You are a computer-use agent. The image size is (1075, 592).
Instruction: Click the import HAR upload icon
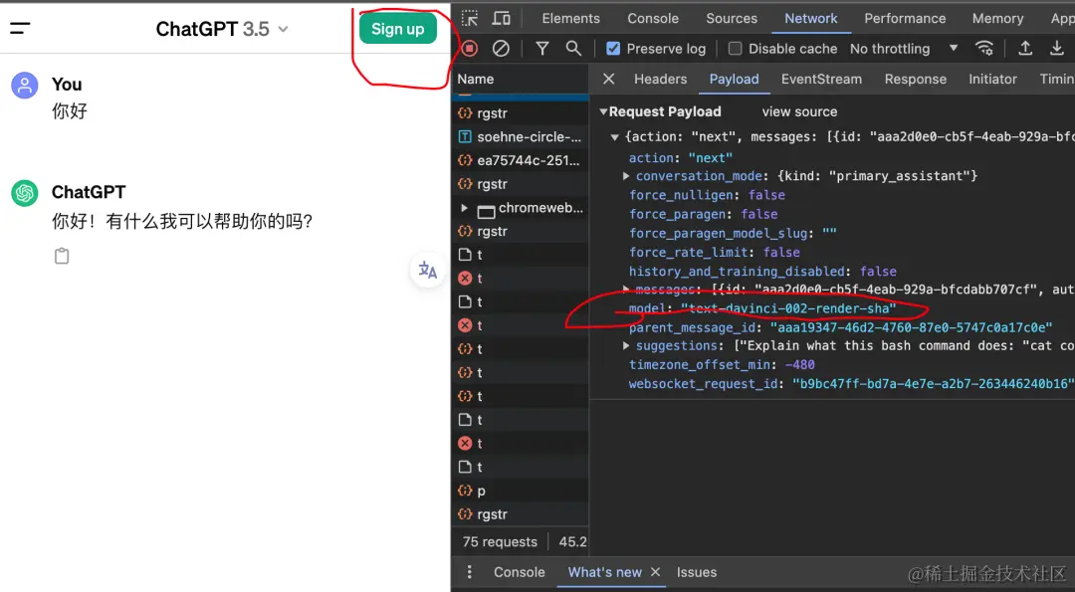coord(1025,49)
